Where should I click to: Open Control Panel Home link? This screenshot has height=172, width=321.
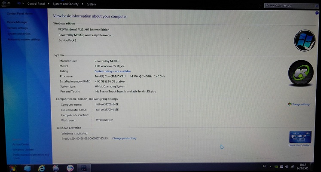(20, 13)
